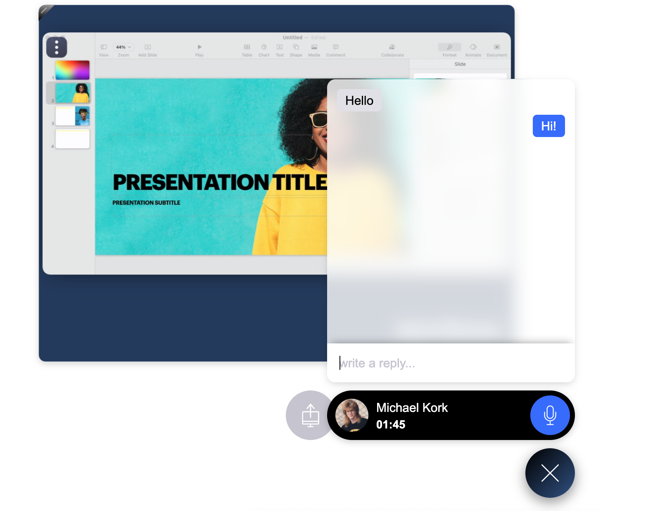660x511 pixels.
Task: Open the Zoom 44% dropdown
Action: pos(123,47)
